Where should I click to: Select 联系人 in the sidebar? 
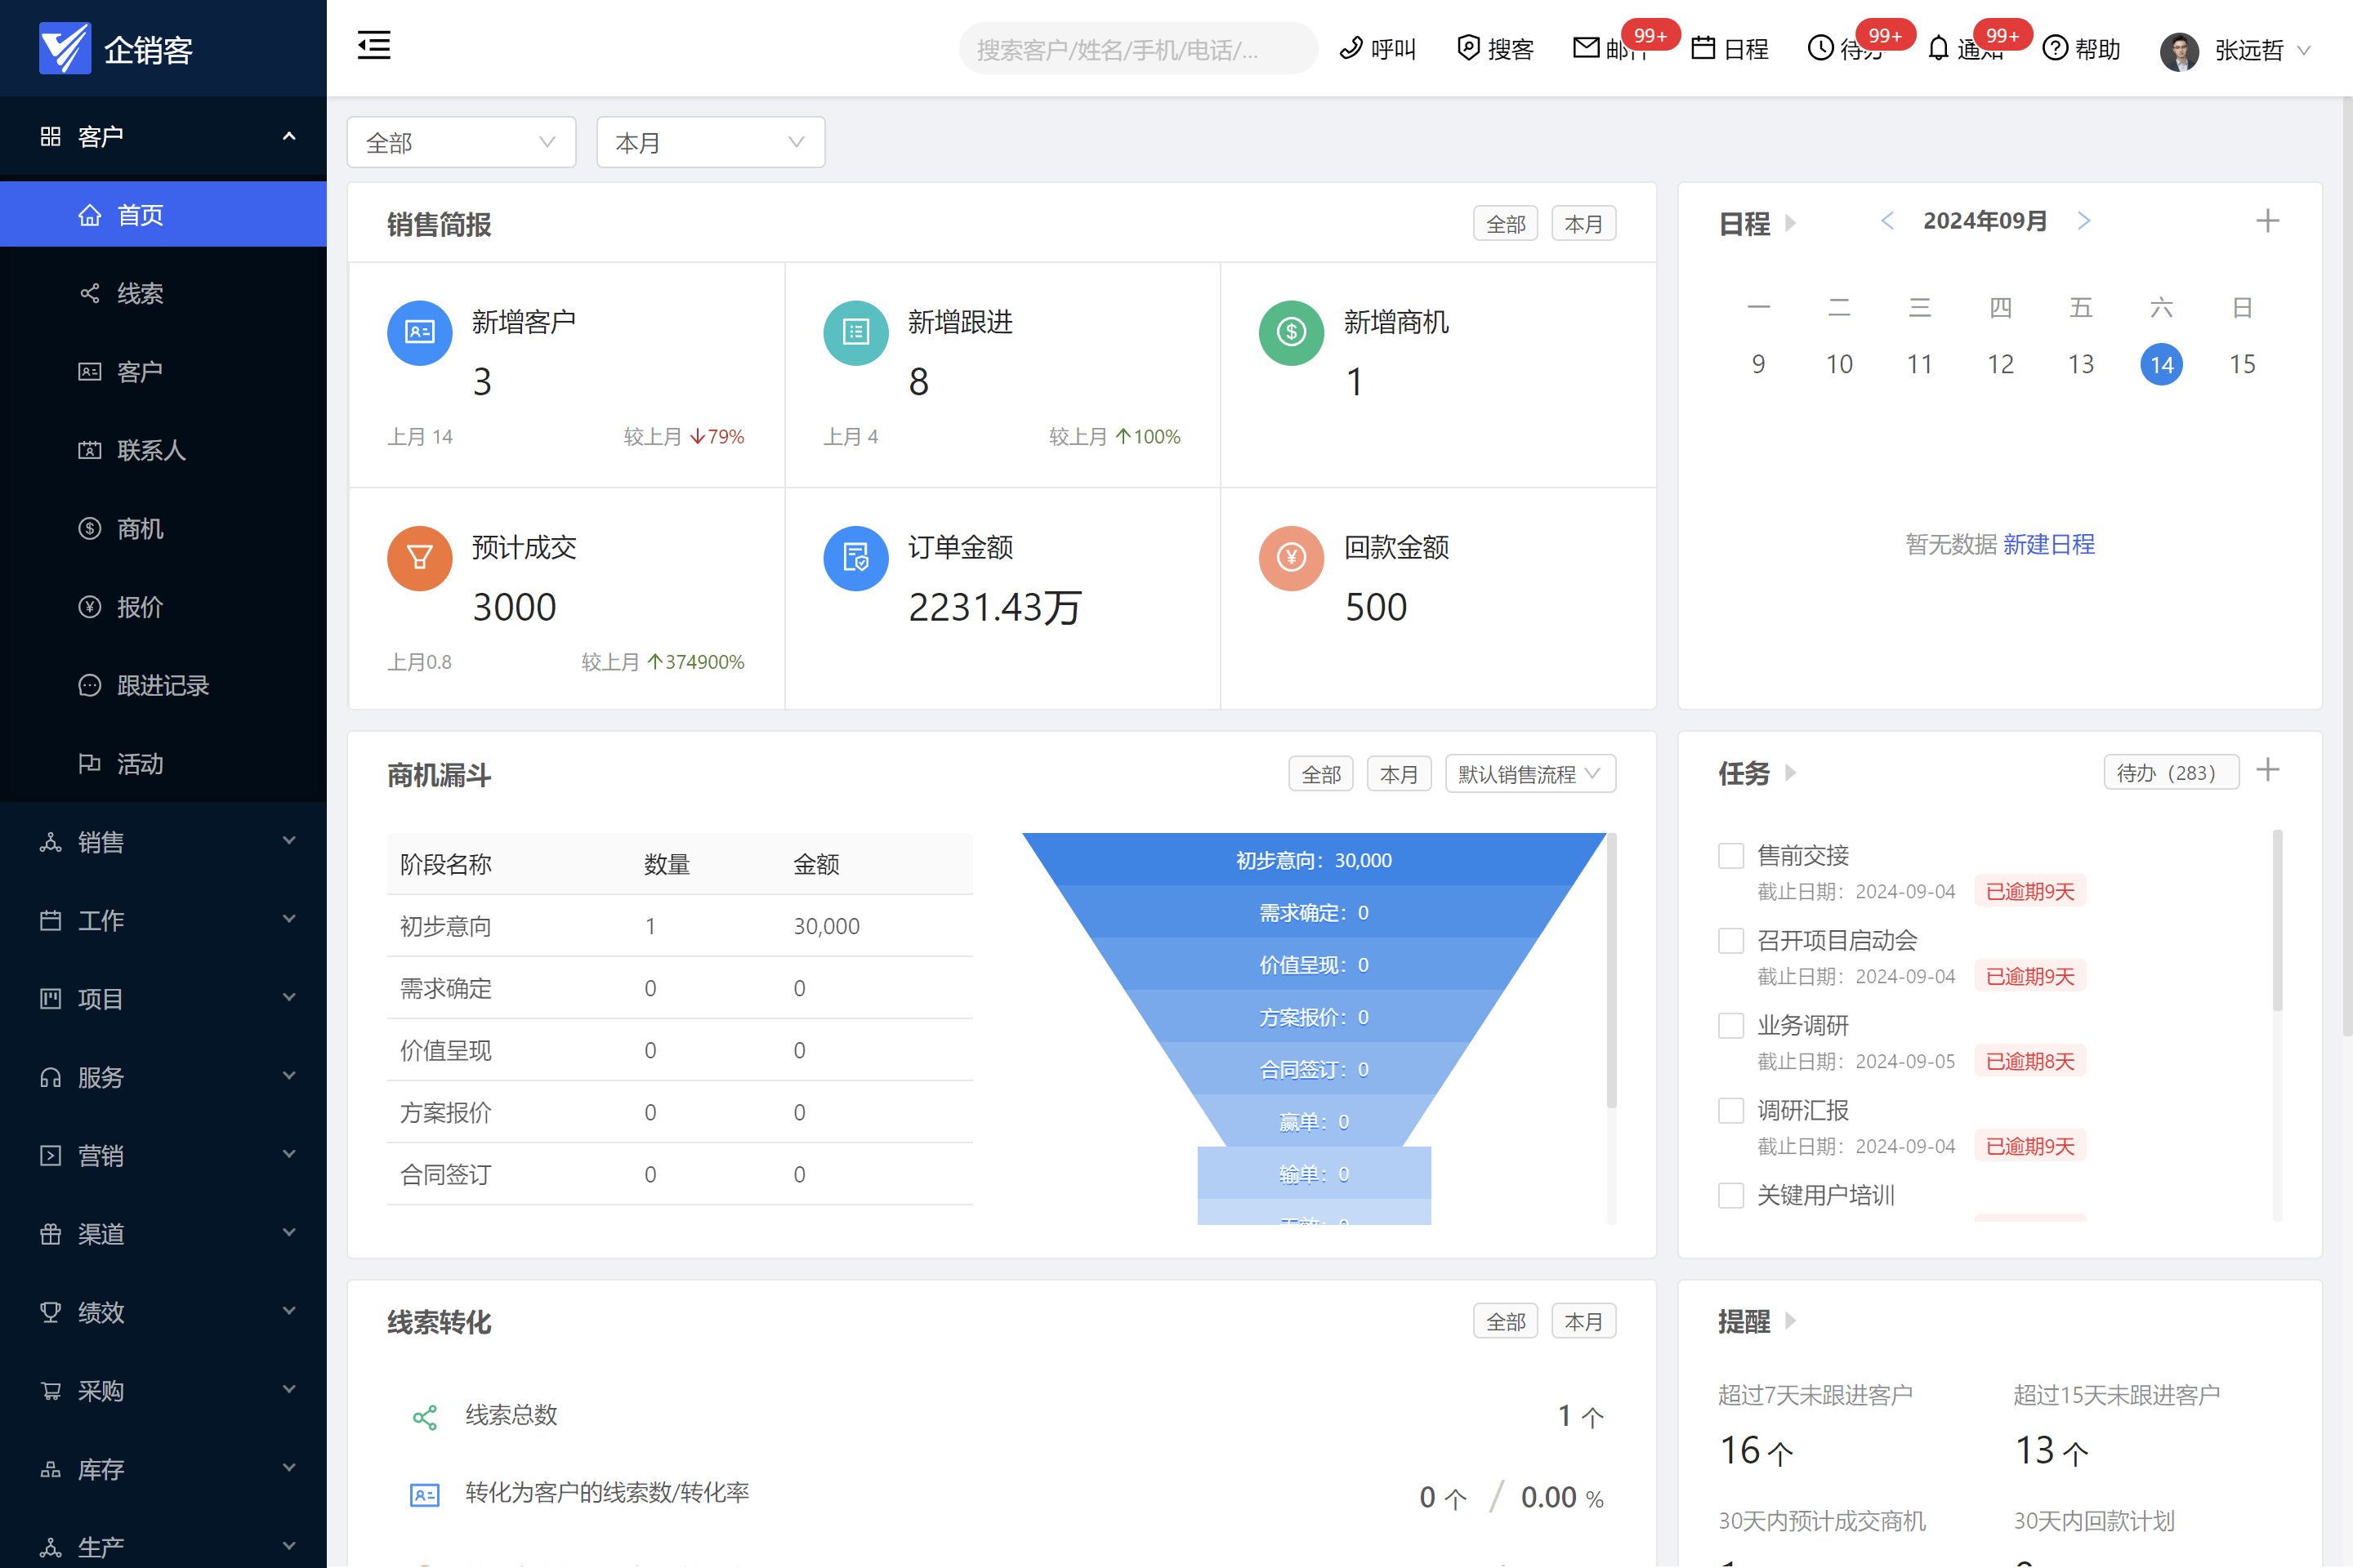(x=152, y=450)
